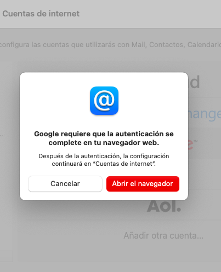Click the empty provider row between Google and Aol
Viewport: 221px width, 272px height.
click(x=205, y=174)
